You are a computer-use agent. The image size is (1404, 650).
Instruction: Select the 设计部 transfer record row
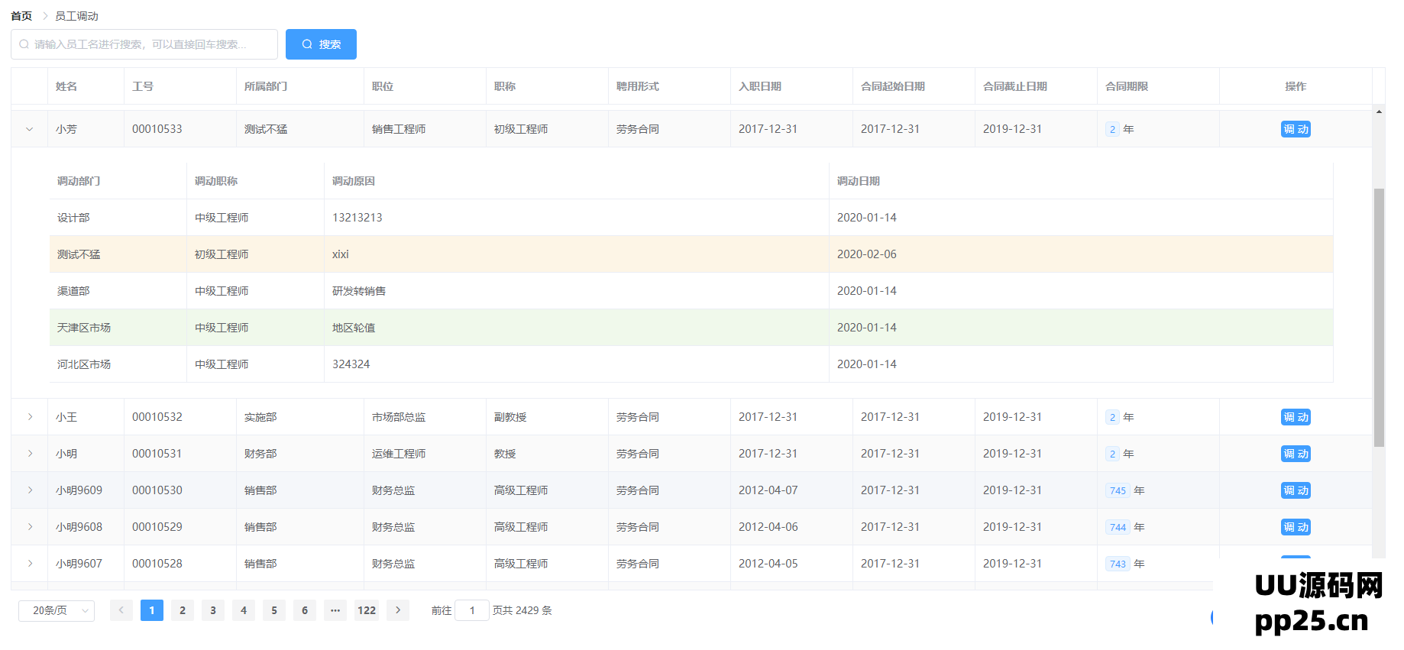pos(691,218)
